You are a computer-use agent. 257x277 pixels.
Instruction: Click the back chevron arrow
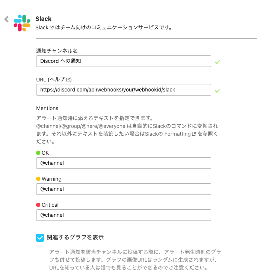click(x=6, y=19)
